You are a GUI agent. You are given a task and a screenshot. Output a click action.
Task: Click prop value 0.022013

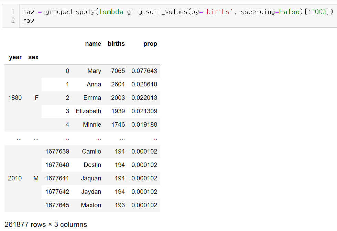click(144, 98)
